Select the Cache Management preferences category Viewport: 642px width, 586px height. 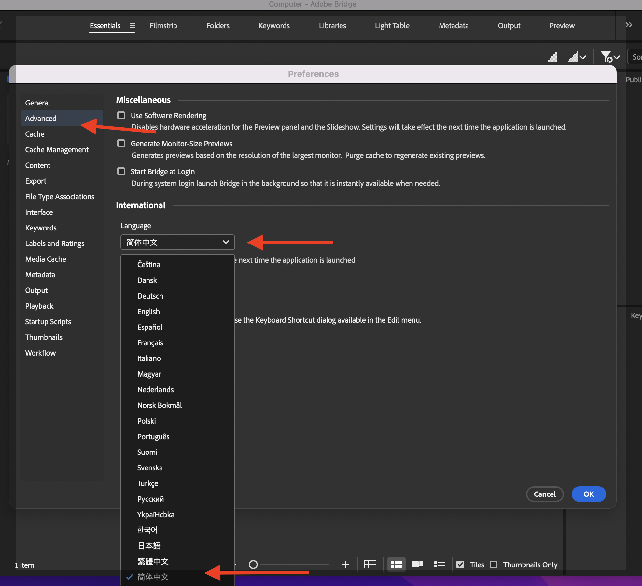click(57, 150)
